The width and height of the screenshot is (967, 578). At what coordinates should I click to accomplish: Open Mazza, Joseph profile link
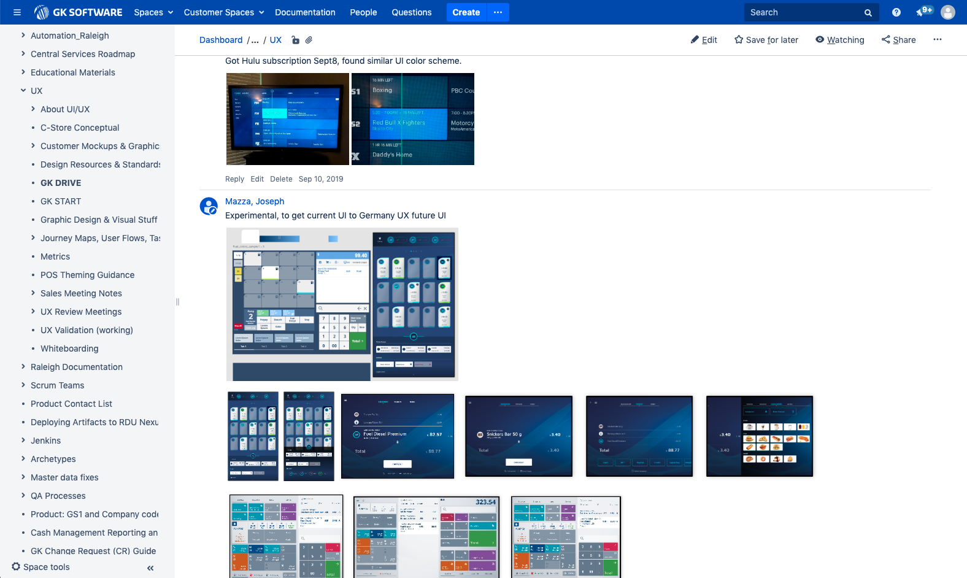click(255, 201)
